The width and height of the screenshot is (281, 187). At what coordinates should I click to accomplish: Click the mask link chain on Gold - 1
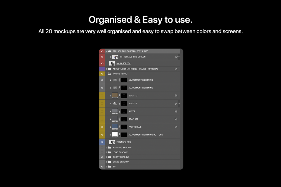point(119,104)
